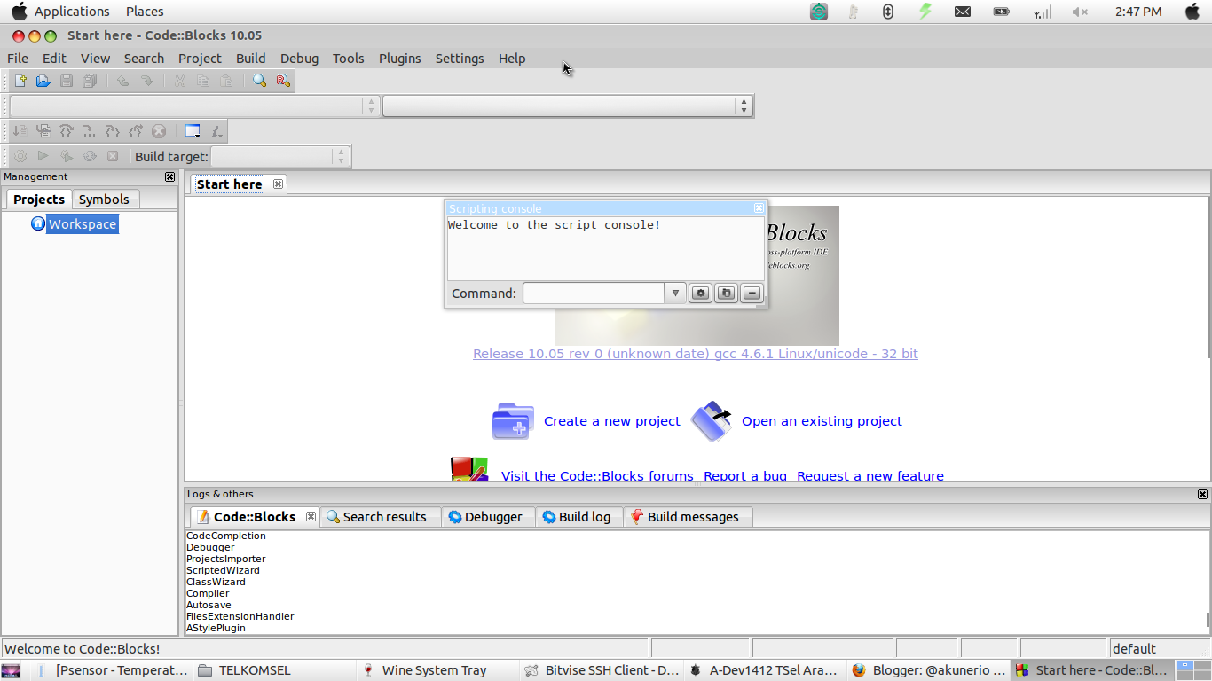1212x681 pixels.
Task: Open the debugger Various info dropdown
Action: click(216, 131)
